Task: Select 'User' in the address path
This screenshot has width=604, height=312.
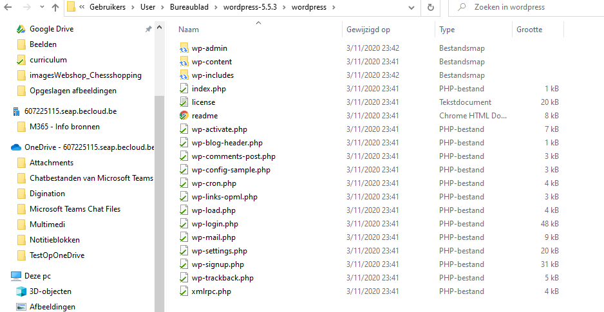Action: tap(147, 7)
